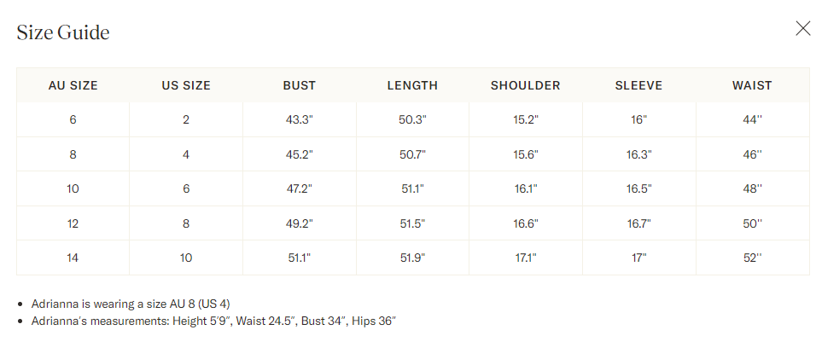The height and width of the screenshot is (359, 822).
Task: Click the "Adrianna is wearing" note
Action: click(131, 304)
